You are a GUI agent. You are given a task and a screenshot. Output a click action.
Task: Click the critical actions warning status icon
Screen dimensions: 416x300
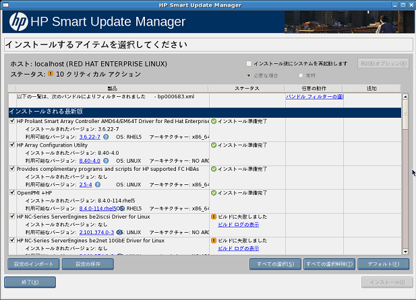[x=50, y=74]
